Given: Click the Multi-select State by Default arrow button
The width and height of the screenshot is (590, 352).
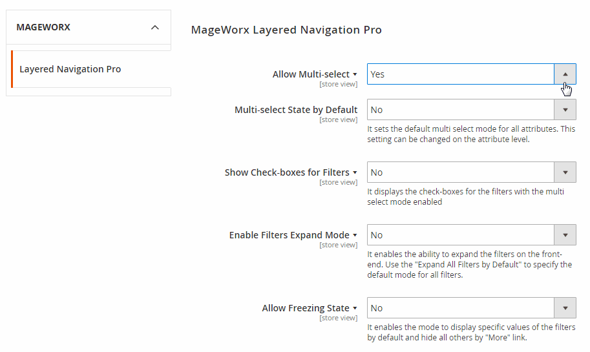Looking at the screenshot, I should click(565, 110).
